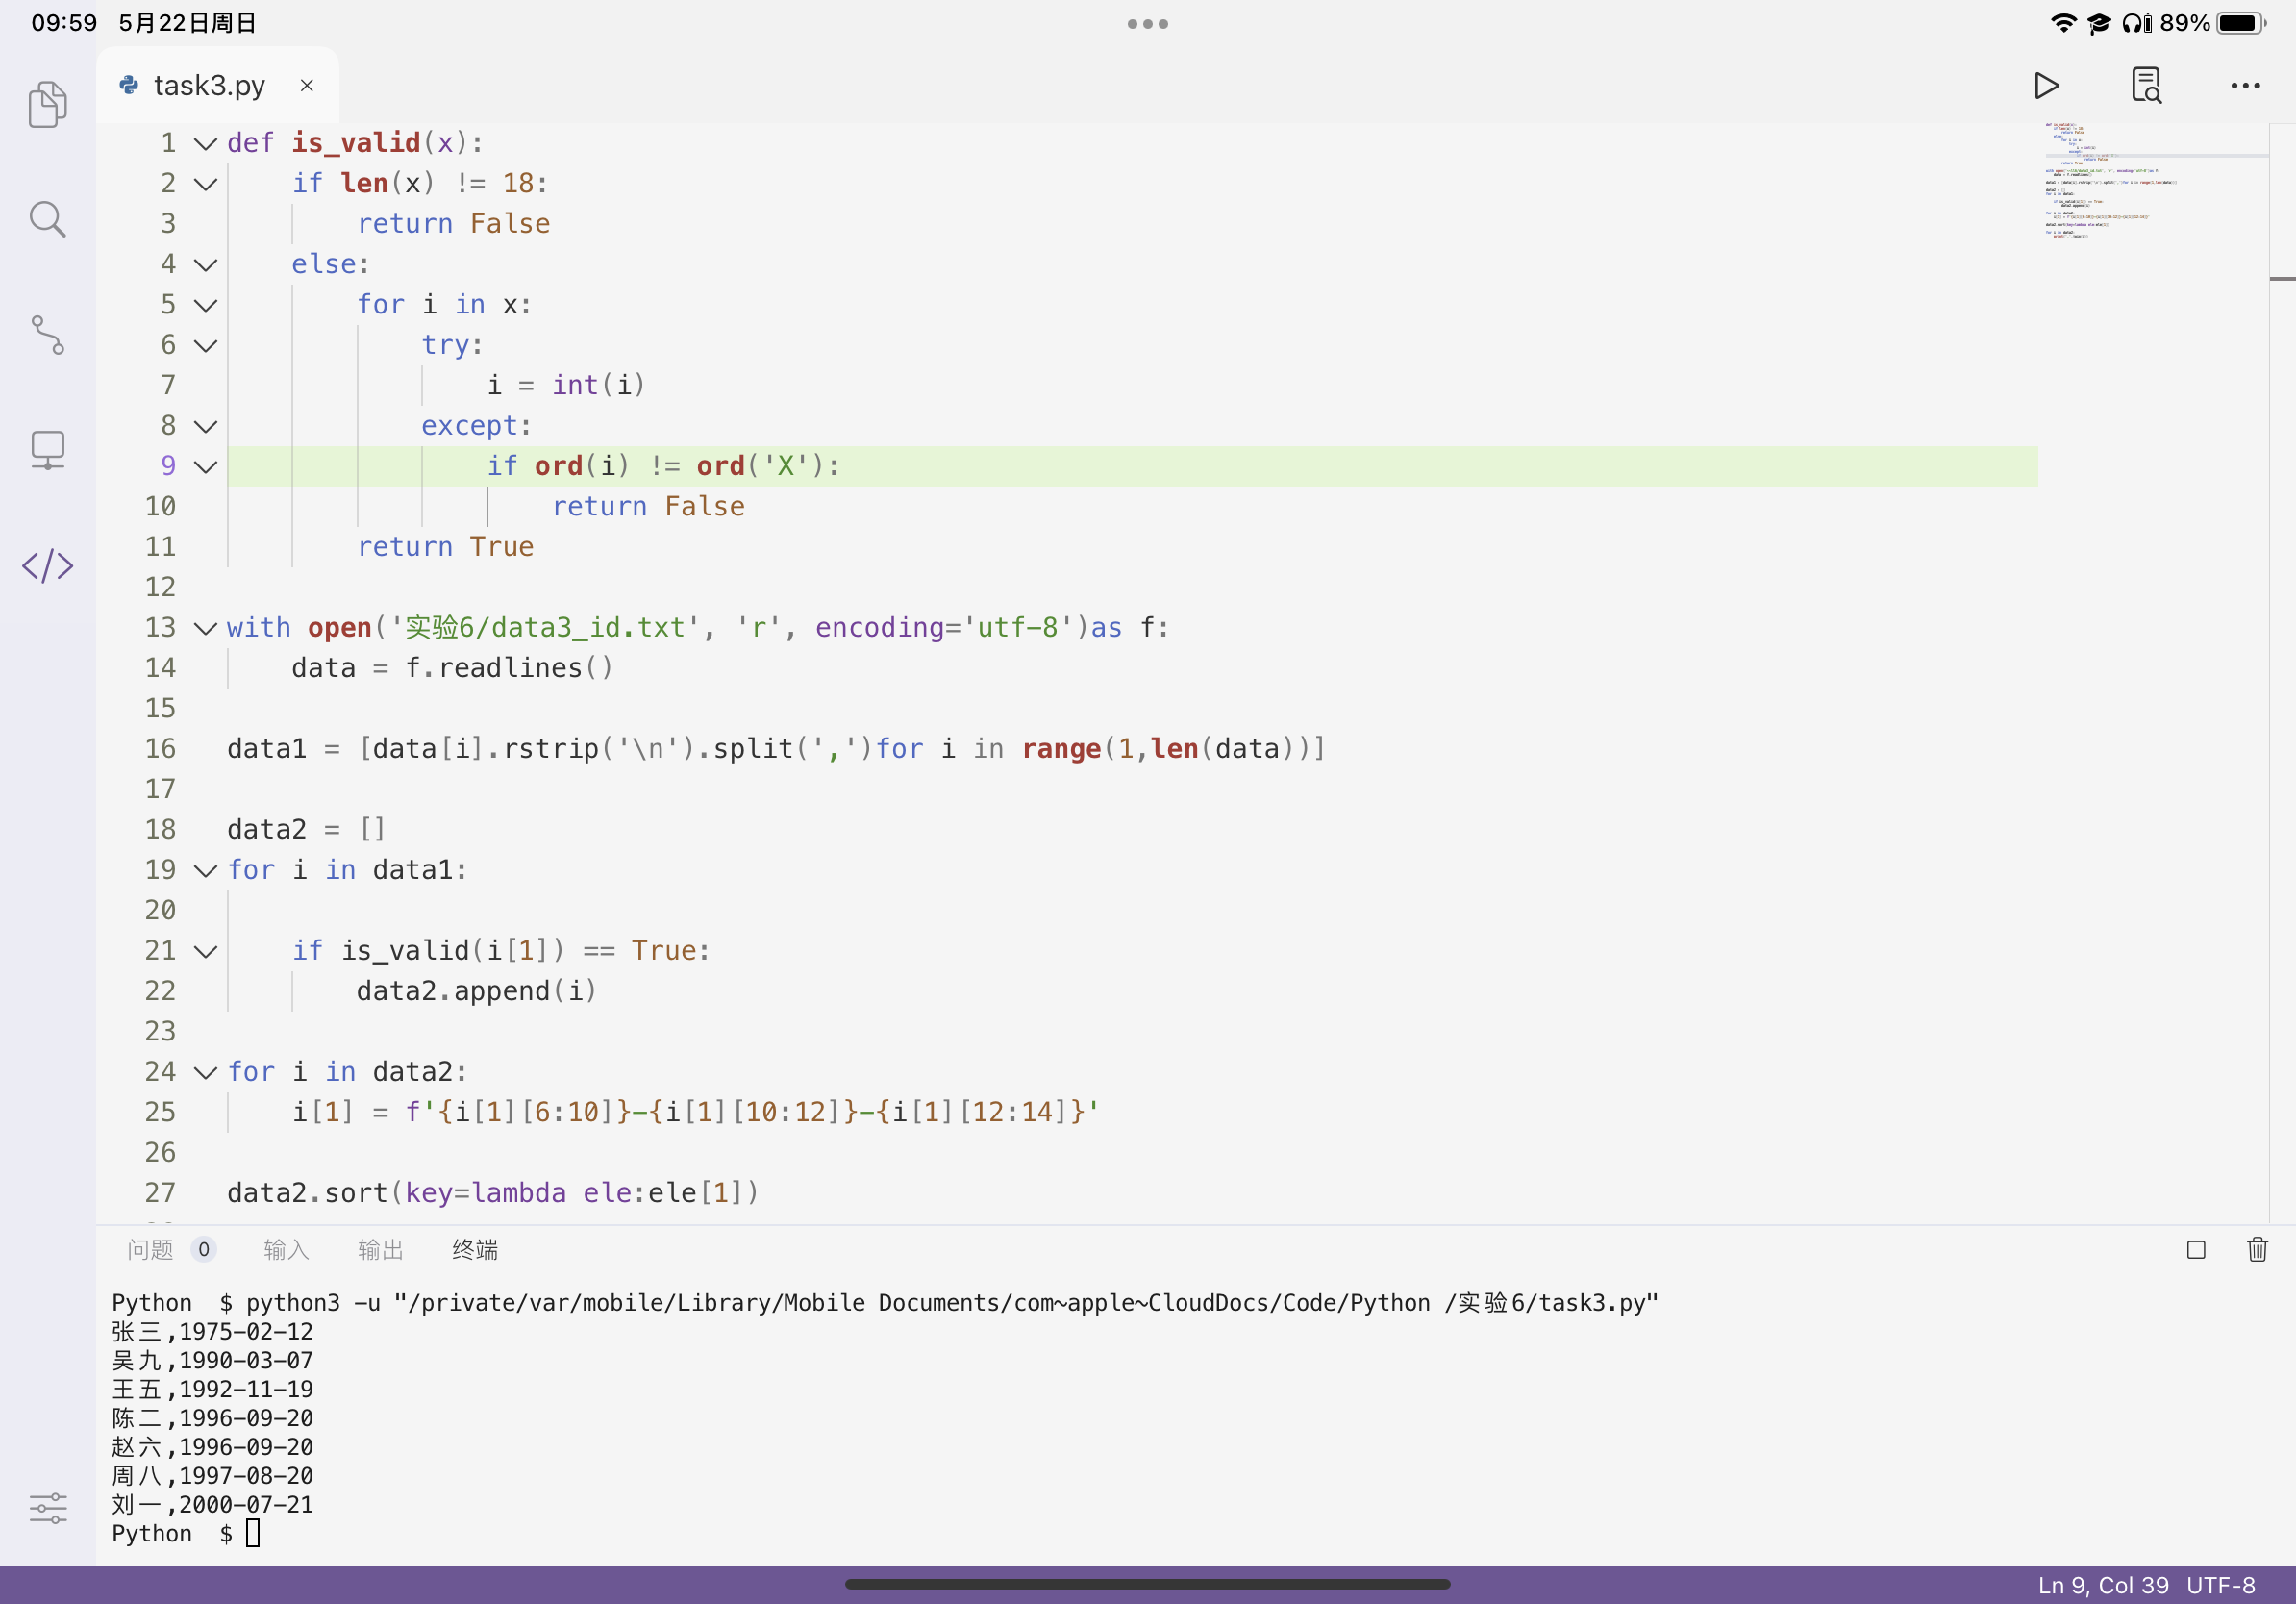Open settings sliders icon at bottom left
Screen dimensions: 2296x1604
coord(47,1507)
